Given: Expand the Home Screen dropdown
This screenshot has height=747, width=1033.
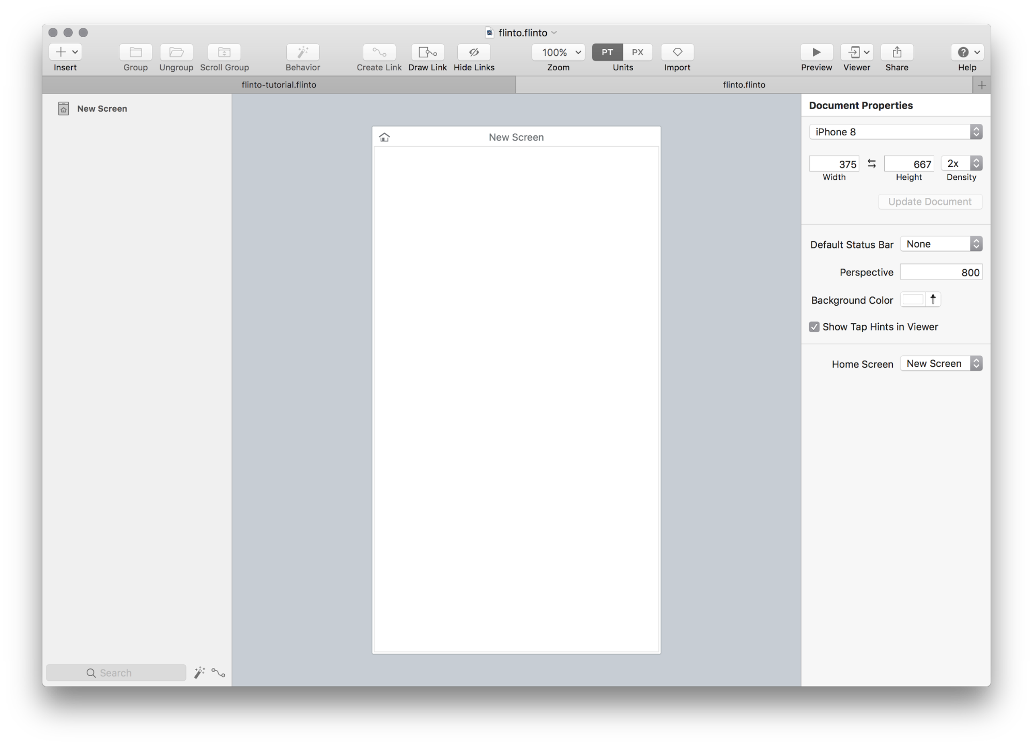Looking at the screenshot, I should click(x=977, y=363).
